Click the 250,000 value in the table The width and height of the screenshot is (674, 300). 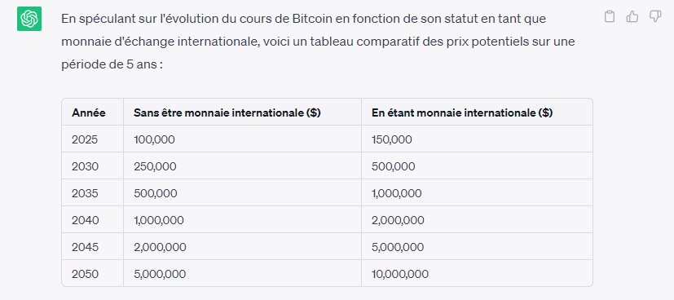tap(155, 166)
